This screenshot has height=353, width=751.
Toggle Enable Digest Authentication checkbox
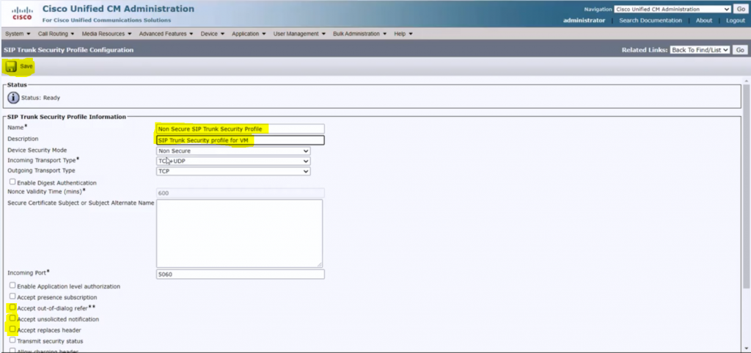12,182
